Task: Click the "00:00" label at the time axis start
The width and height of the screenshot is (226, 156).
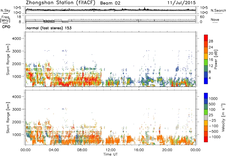Action: coord(25,150)
